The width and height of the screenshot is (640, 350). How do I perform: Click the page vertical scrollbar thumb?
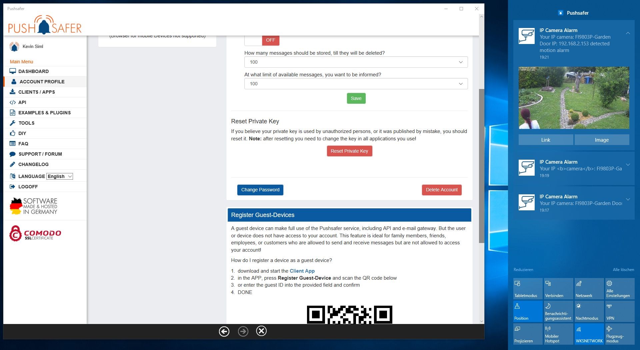(x=481, y=166)
